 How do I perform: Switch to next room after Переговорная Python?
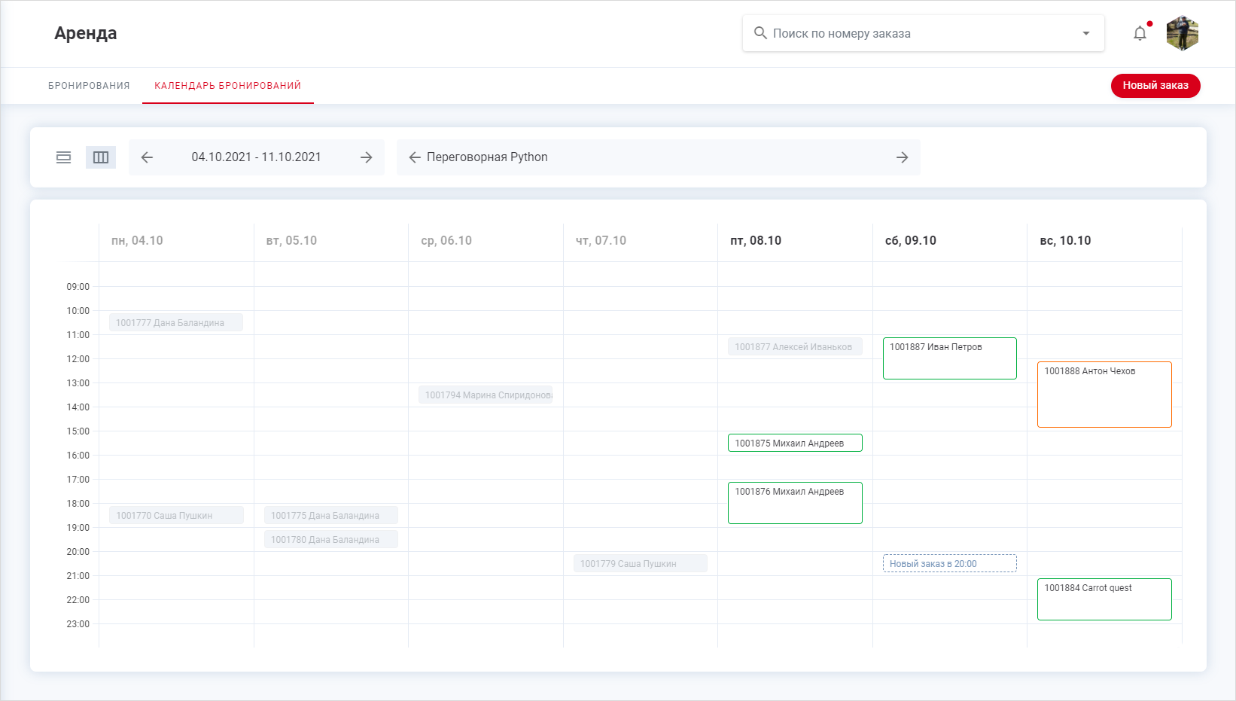click(x=902, y=157)
